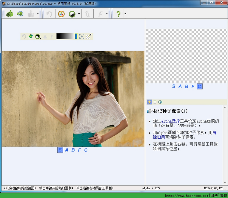Switch left view to B mode
Screen dimensions: 228x198
(x=73, y=150)
